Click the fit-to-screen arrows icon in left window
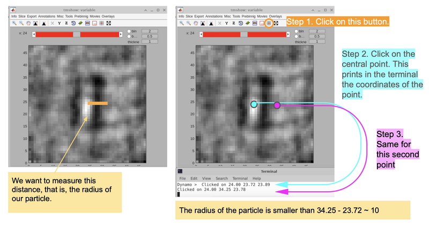The width and height of the screenshot is (429, 225). (x=109, y=23)
